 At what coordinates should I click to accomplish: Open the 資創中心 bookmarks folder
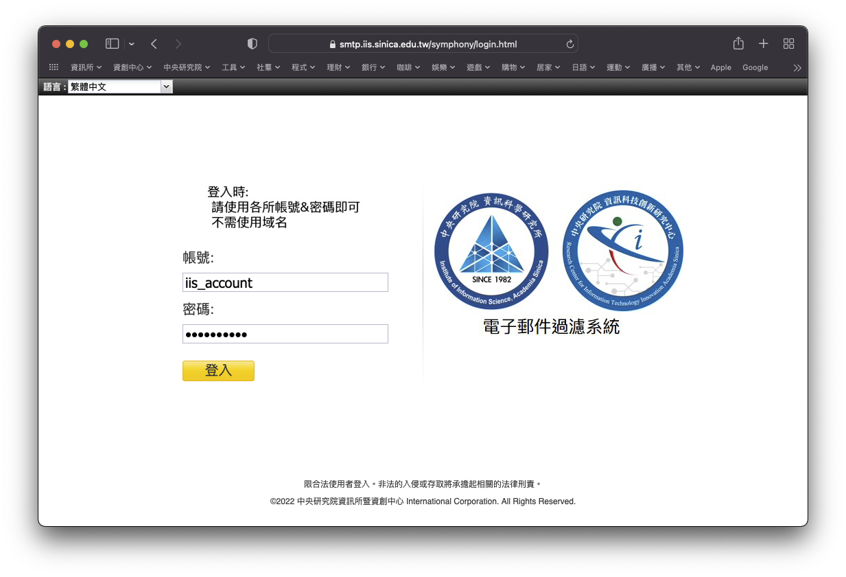[x=132, y=67]
